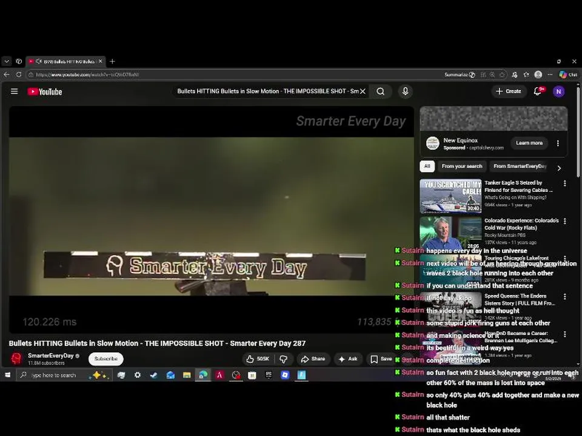Click Learn more on New Equinox ad
Viewport: 582px width, 436px height.
click(x=529, y=143)
